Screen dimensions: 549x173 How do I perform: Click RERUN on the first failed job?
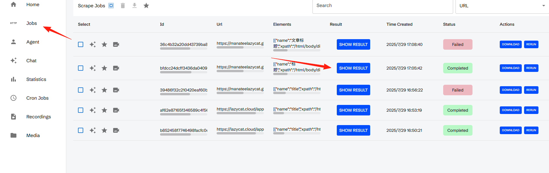(x=531, y=44)
